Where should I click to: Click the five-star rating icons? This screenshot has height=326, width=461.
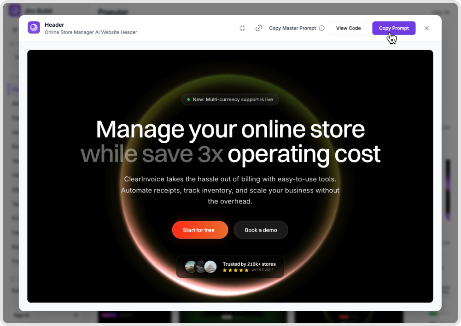coord(235,270)
